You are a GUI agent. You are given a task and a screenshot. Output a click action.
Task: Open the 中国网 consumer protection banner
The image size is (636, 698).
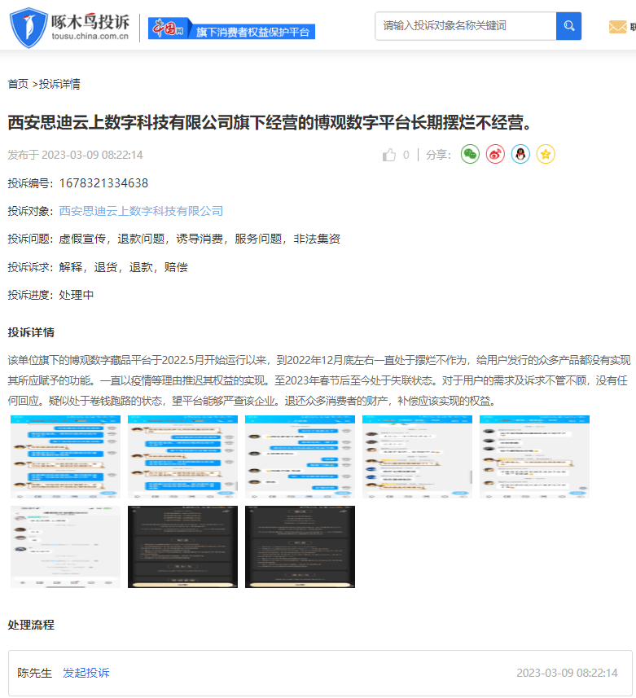click(231, 29)
